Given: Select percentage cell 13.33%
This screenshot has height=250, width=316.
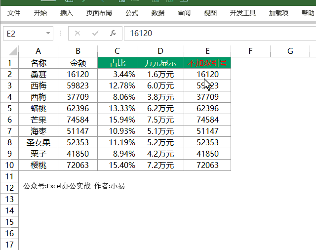Looking at the screenshot, I should pyautogui.click(x=118, y=108).
